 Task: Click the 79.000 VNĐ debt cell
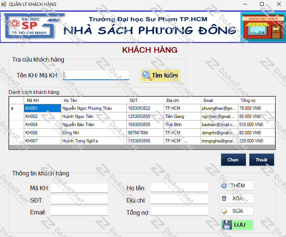coord(257,108)
